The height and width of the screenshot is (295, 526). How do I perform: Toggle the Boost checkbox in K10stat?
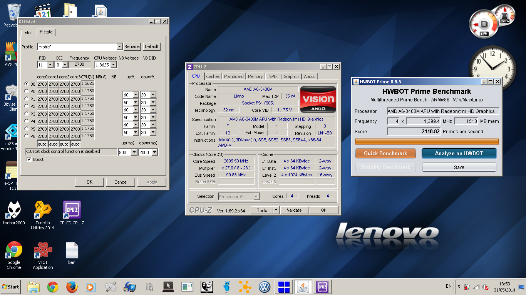click(29, 159)
